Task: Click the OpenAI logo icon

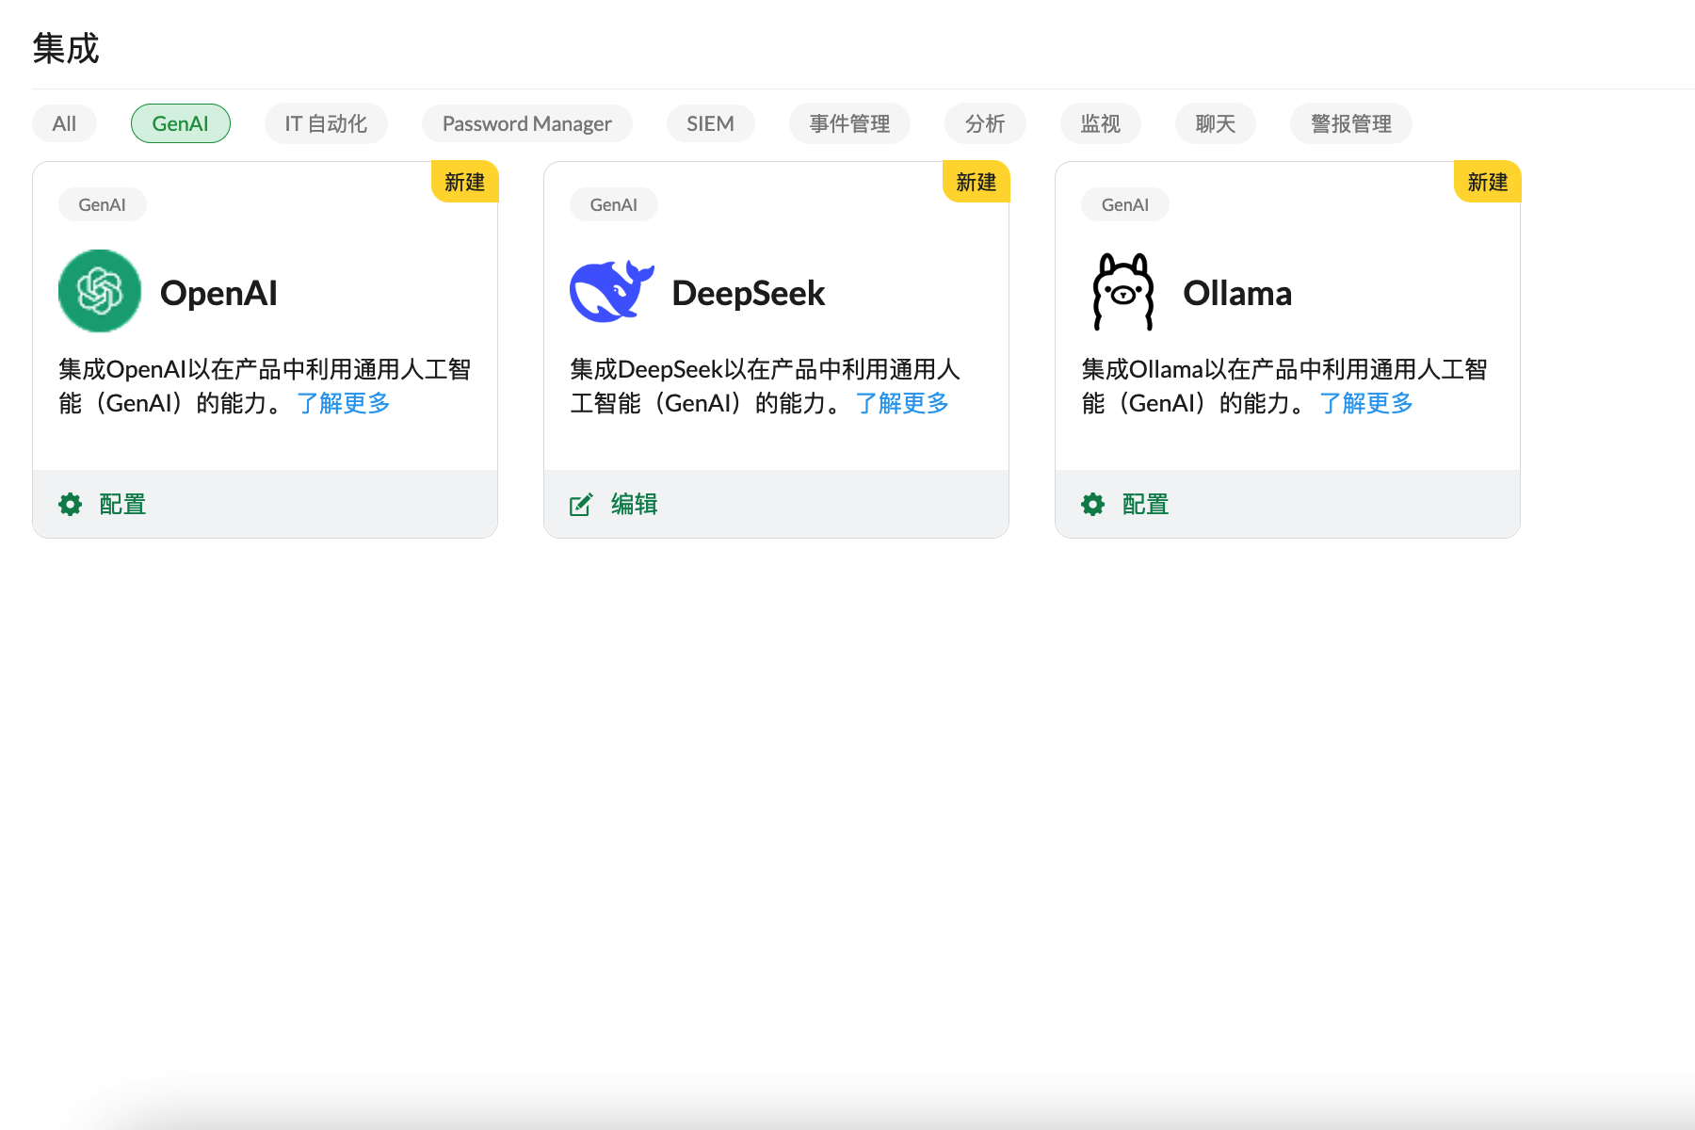Action: coord(100,291)
